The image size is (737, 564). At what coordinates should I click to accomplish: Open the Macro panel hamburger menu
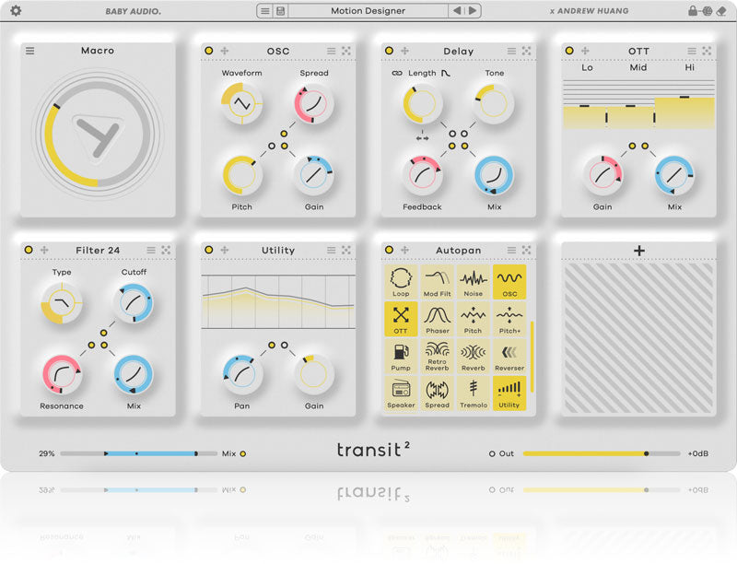coord(30,51)
